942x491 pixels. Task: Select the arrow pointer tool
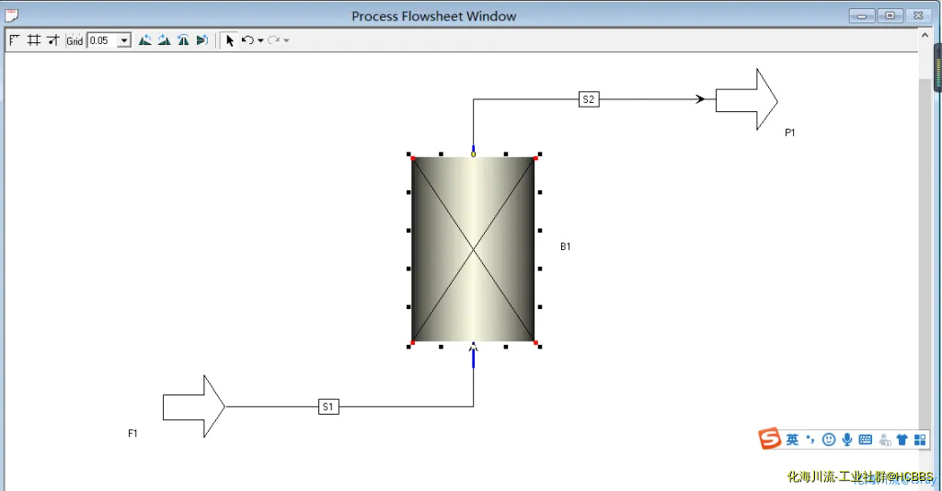[229, 40]
